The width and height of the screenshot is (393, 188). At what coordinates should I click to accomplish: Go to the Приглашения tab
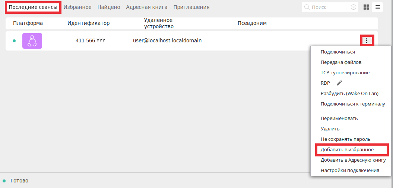(x=191, y=7)
